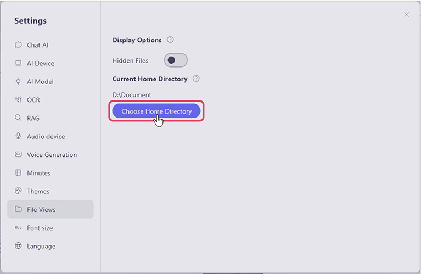Open the Minutes settings section

38,173
